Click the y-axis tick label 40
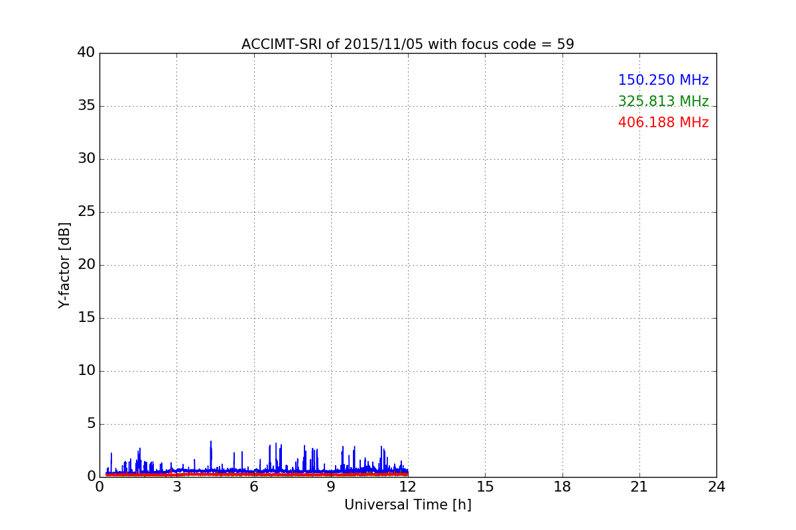 pyautogui.click(x=86, y=52)
